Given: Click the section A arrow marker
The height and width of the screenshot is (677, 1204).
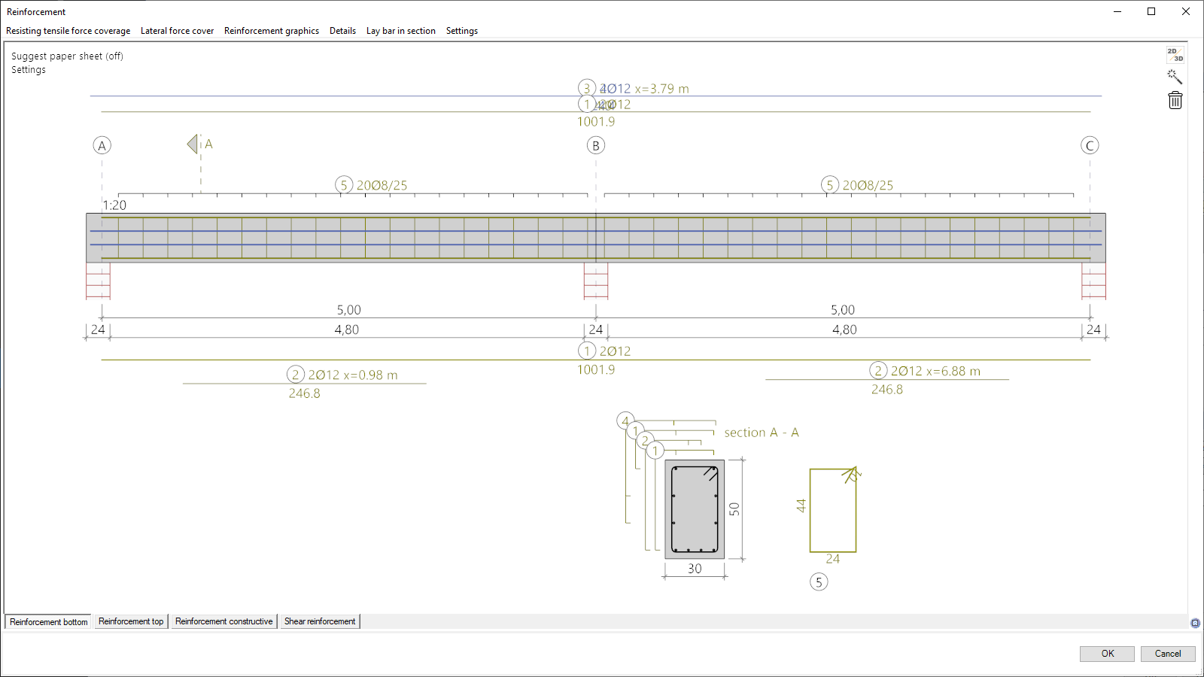Looking at the screenshot, I should tap(193, 144).
